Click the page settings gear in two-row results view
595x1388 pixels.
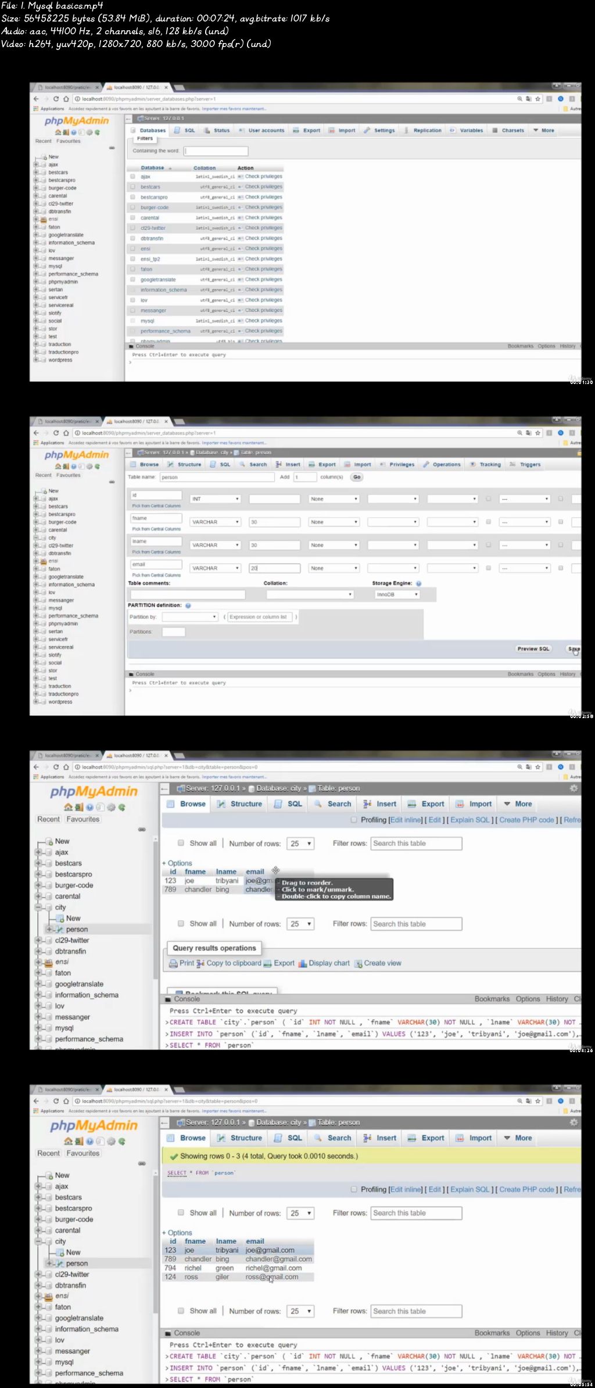(574, 788)
